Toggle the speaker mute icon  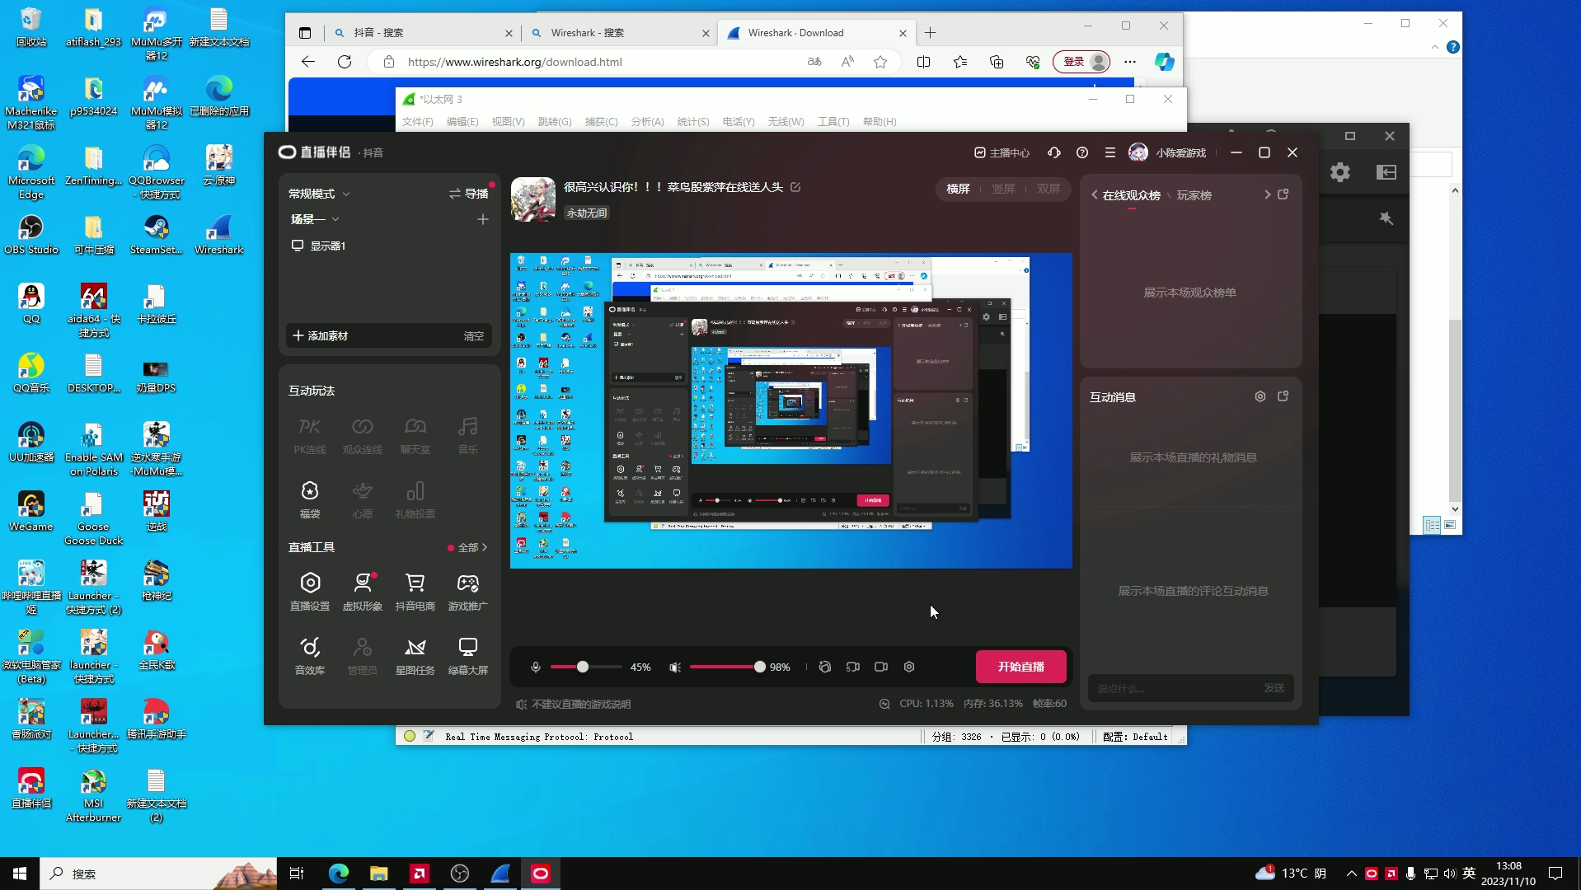pyautogui.click(x=675, y=667)
